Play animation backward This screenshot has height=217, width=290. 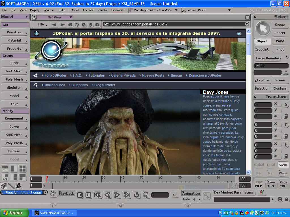tap(107, 195)
